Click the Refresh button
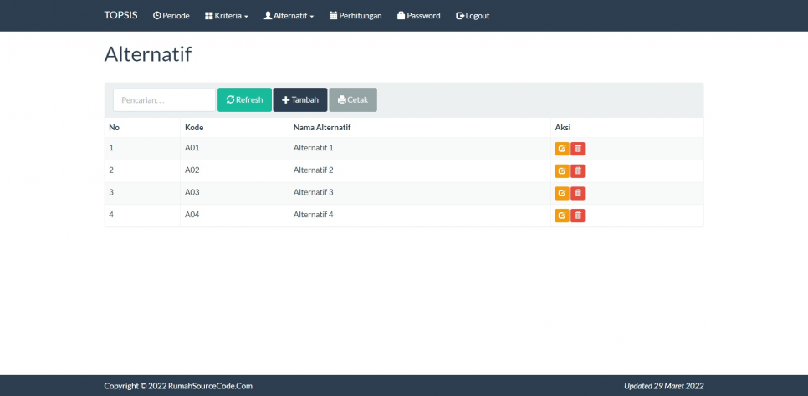808x396 pixels. tap(244, 100)
